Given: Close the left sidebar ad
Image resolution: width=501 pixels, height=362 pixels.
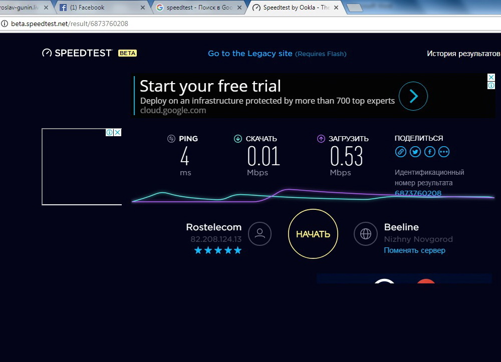Looking at the screenshot, I should coord(118,132).
